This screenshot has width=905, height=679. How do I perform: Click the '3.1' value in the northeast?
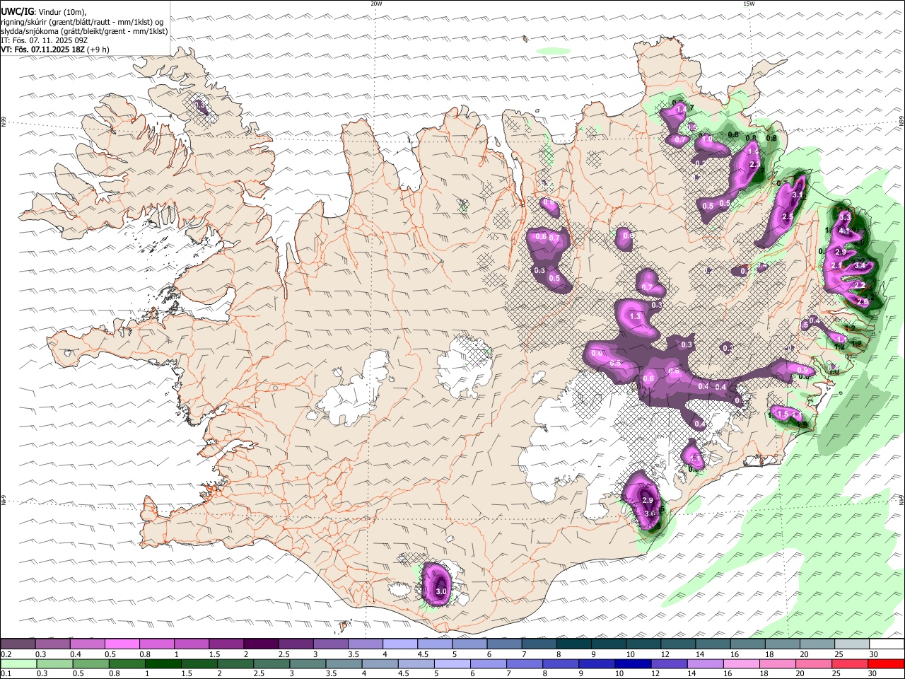coord(797,195)
